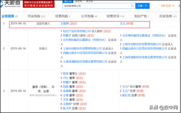Select the 经营状况 tab
Screen dimensions: 181x113
(113, 16)
